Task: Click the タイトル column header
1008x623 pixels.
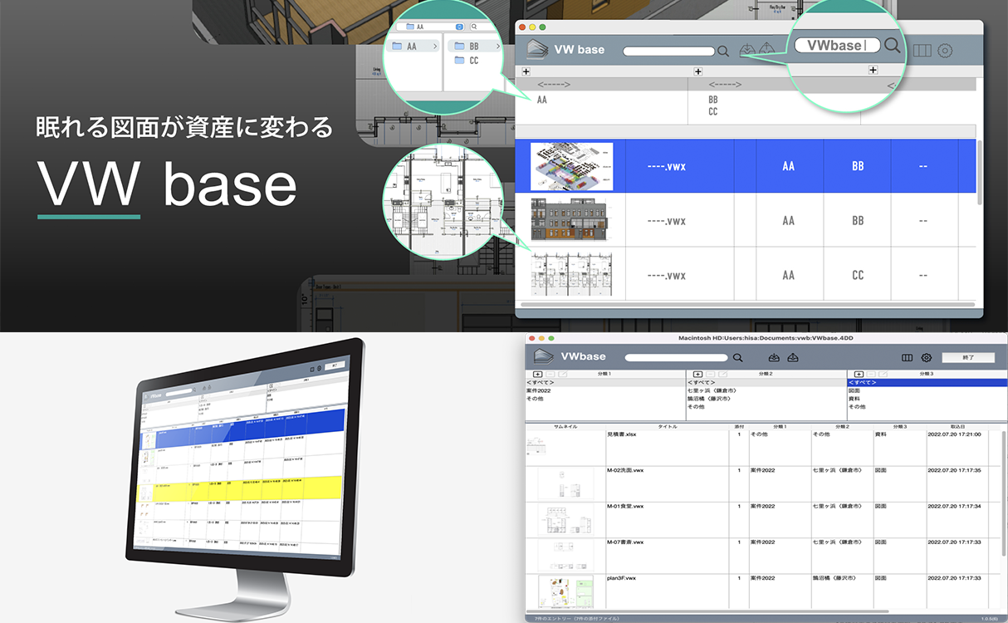Action: (667, 426)
